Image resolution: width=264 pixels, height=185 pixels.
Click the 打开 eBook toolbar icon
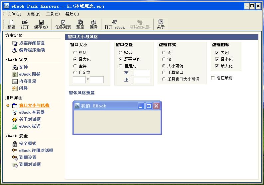point(115,22)
